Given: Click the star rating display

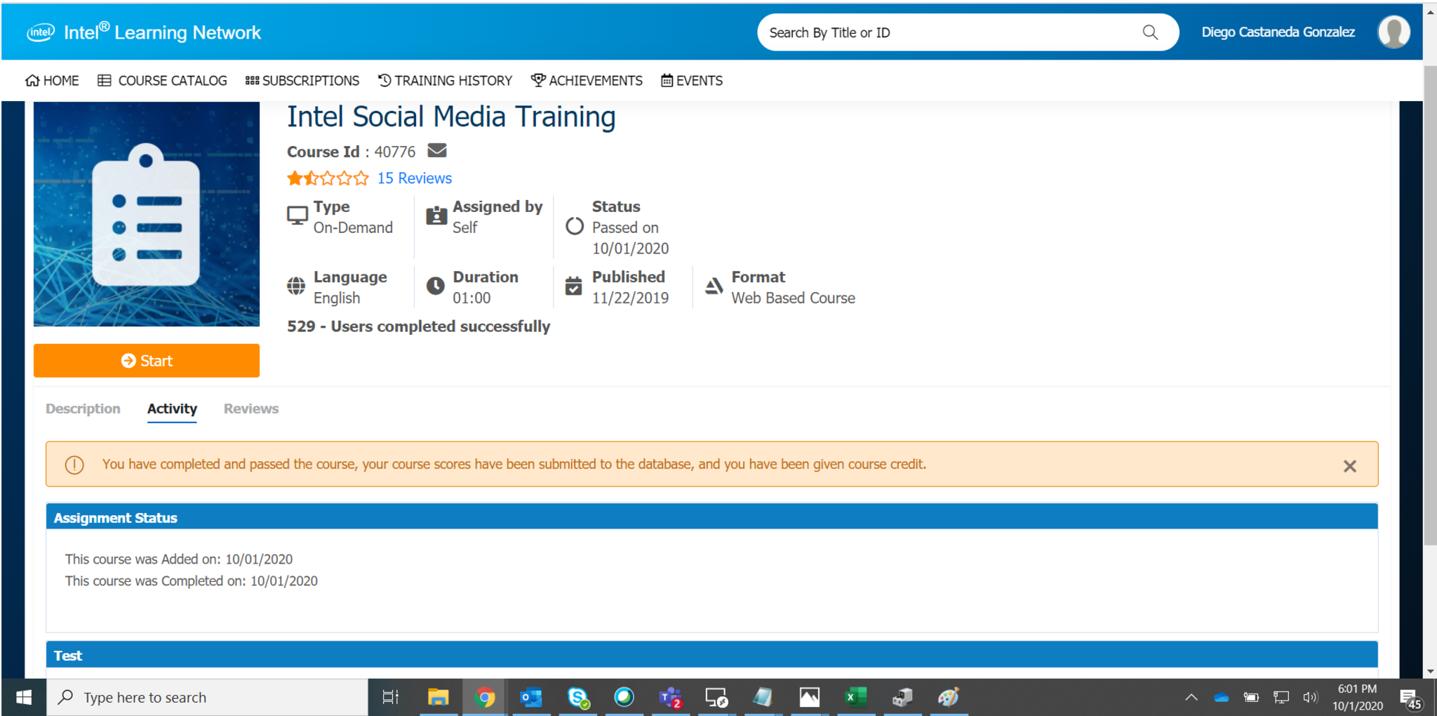Looking at the screenshot, I should click(x=328, y=178).
